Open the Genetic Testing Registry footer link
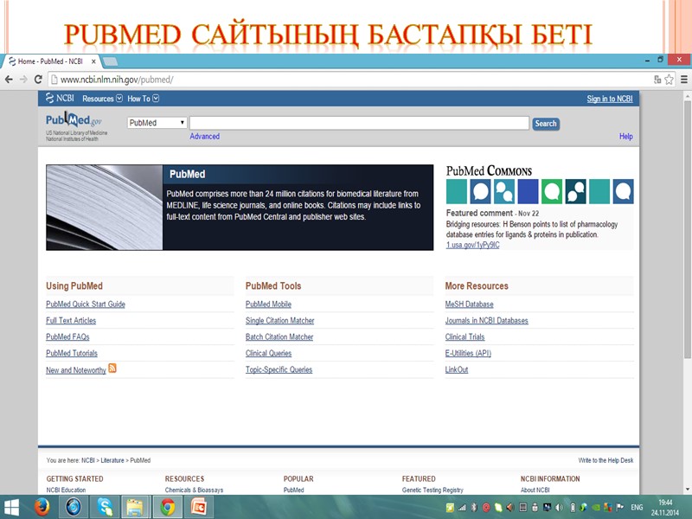 coord(432,490)
